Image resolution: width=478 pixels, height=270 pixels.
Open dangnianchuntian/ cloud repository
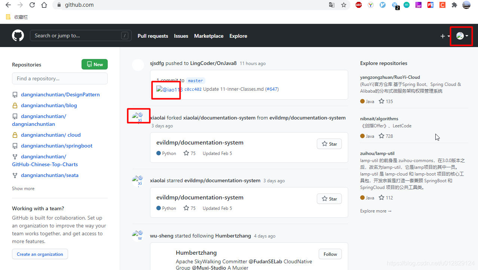51,135
